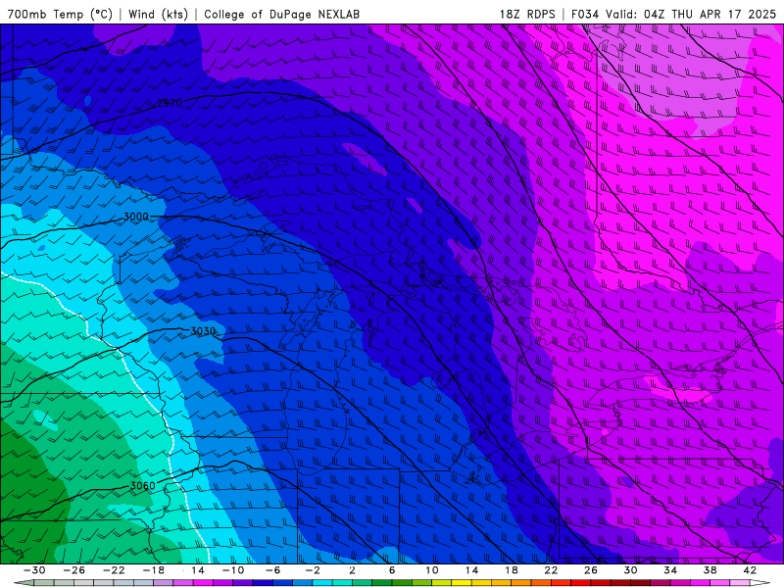Click the -2 color scale label
Viewport: 784px width, 588px height.
313,570
